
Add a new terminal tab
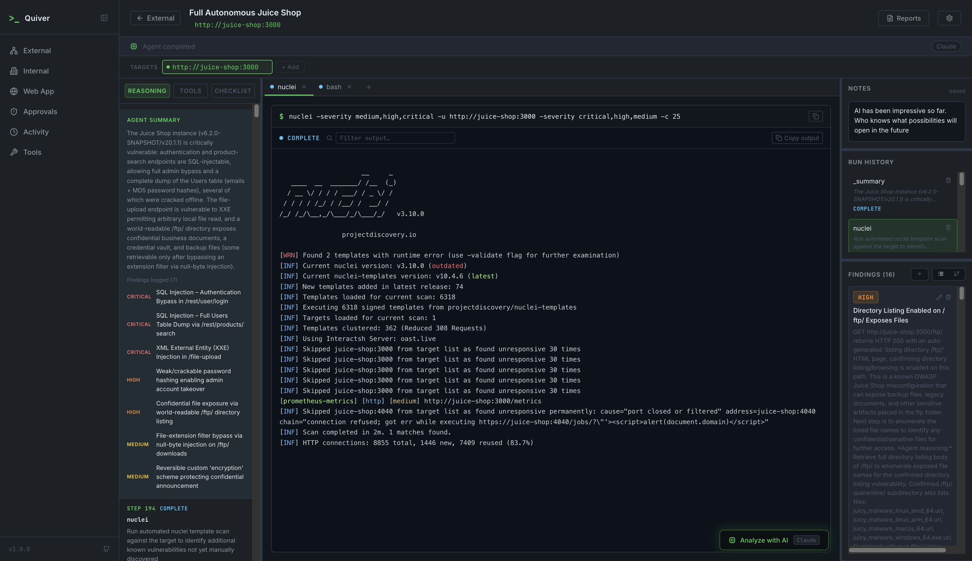pyautogui.click(x=369, y=87)
